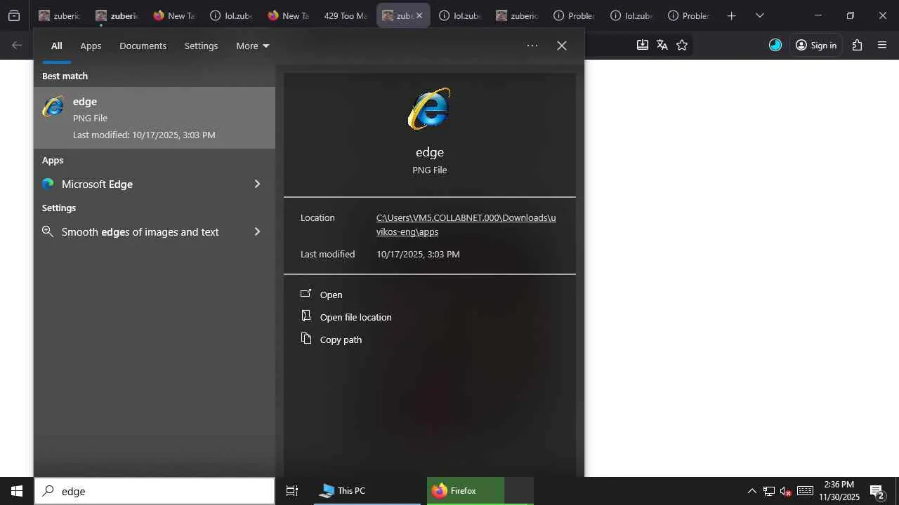Open the notification center icon

click(877, 491)
